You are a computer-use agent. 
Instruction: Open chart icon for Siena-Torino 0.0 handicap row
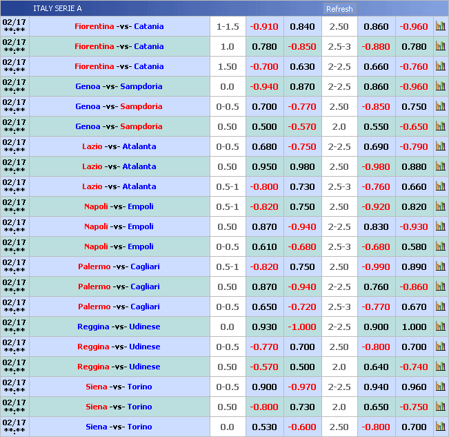[x=440, y=427]
